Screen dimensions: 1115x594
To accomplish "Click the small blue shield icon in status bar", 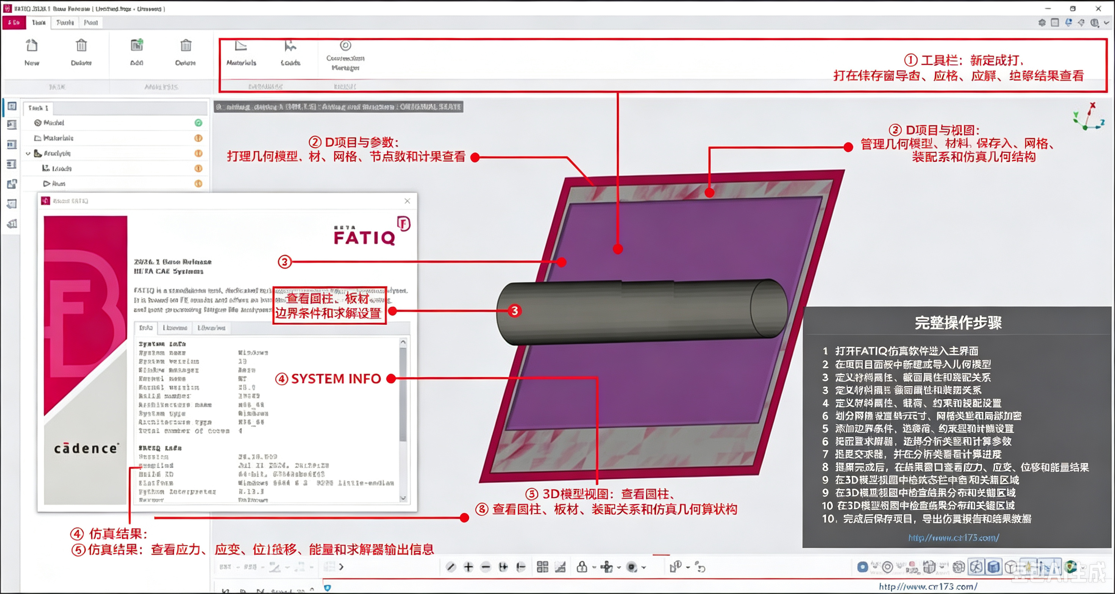I will click(328, 588).
